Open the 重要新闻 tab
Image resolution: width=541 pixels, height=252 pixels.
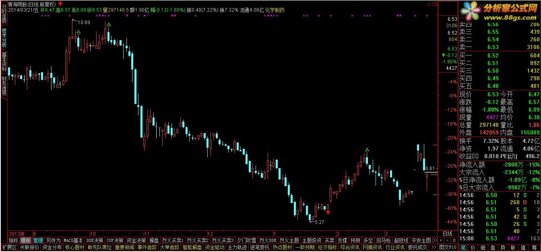coord(125,247)
